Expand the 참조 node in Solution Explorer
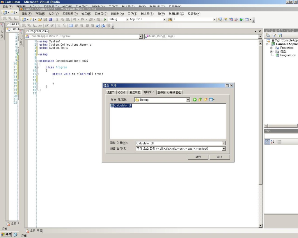298x238 pixels. coord(272,52)
